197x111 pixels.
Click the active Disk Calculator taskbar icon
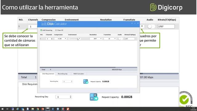(48, 109)
